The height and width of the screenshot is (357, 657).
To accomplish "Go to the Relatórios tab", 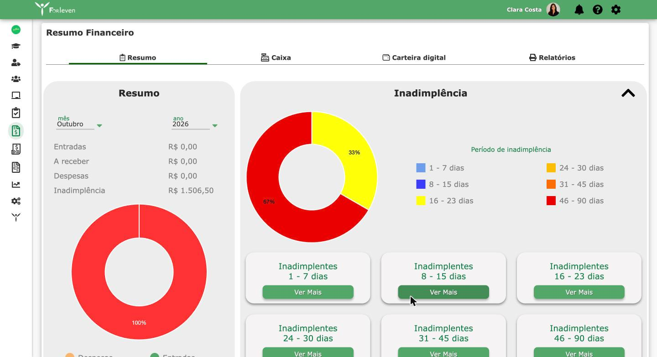I will (552, 57).
